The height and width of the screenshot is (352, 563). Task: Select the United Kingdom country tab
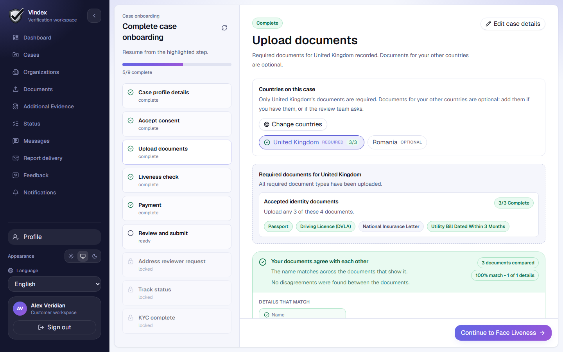[x=312, y=142]
